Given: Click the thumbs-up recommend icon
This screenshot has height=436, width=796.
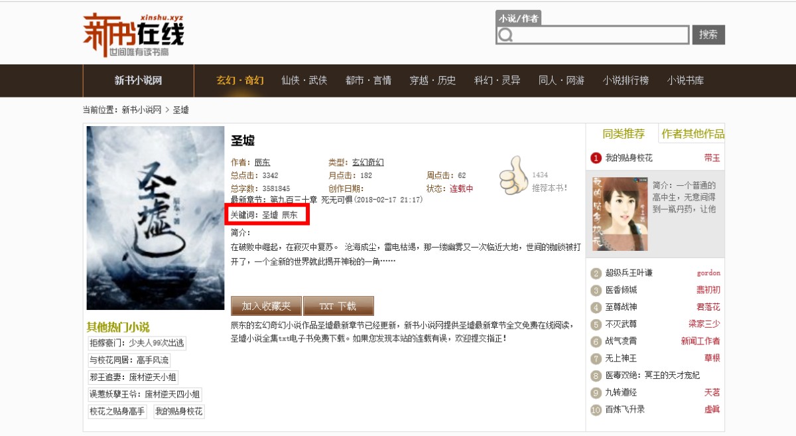Looking at the screenshot, I should tap(513, 175).
